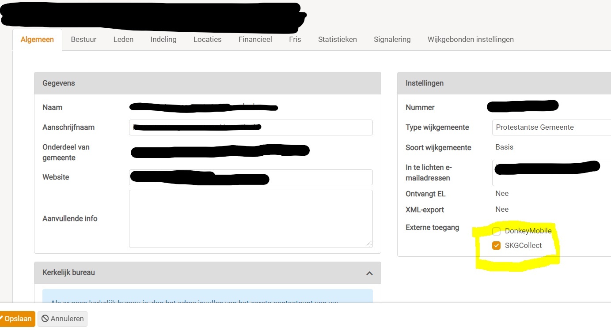
Task: Select the Algemeen tab
Action: [37, 39]
